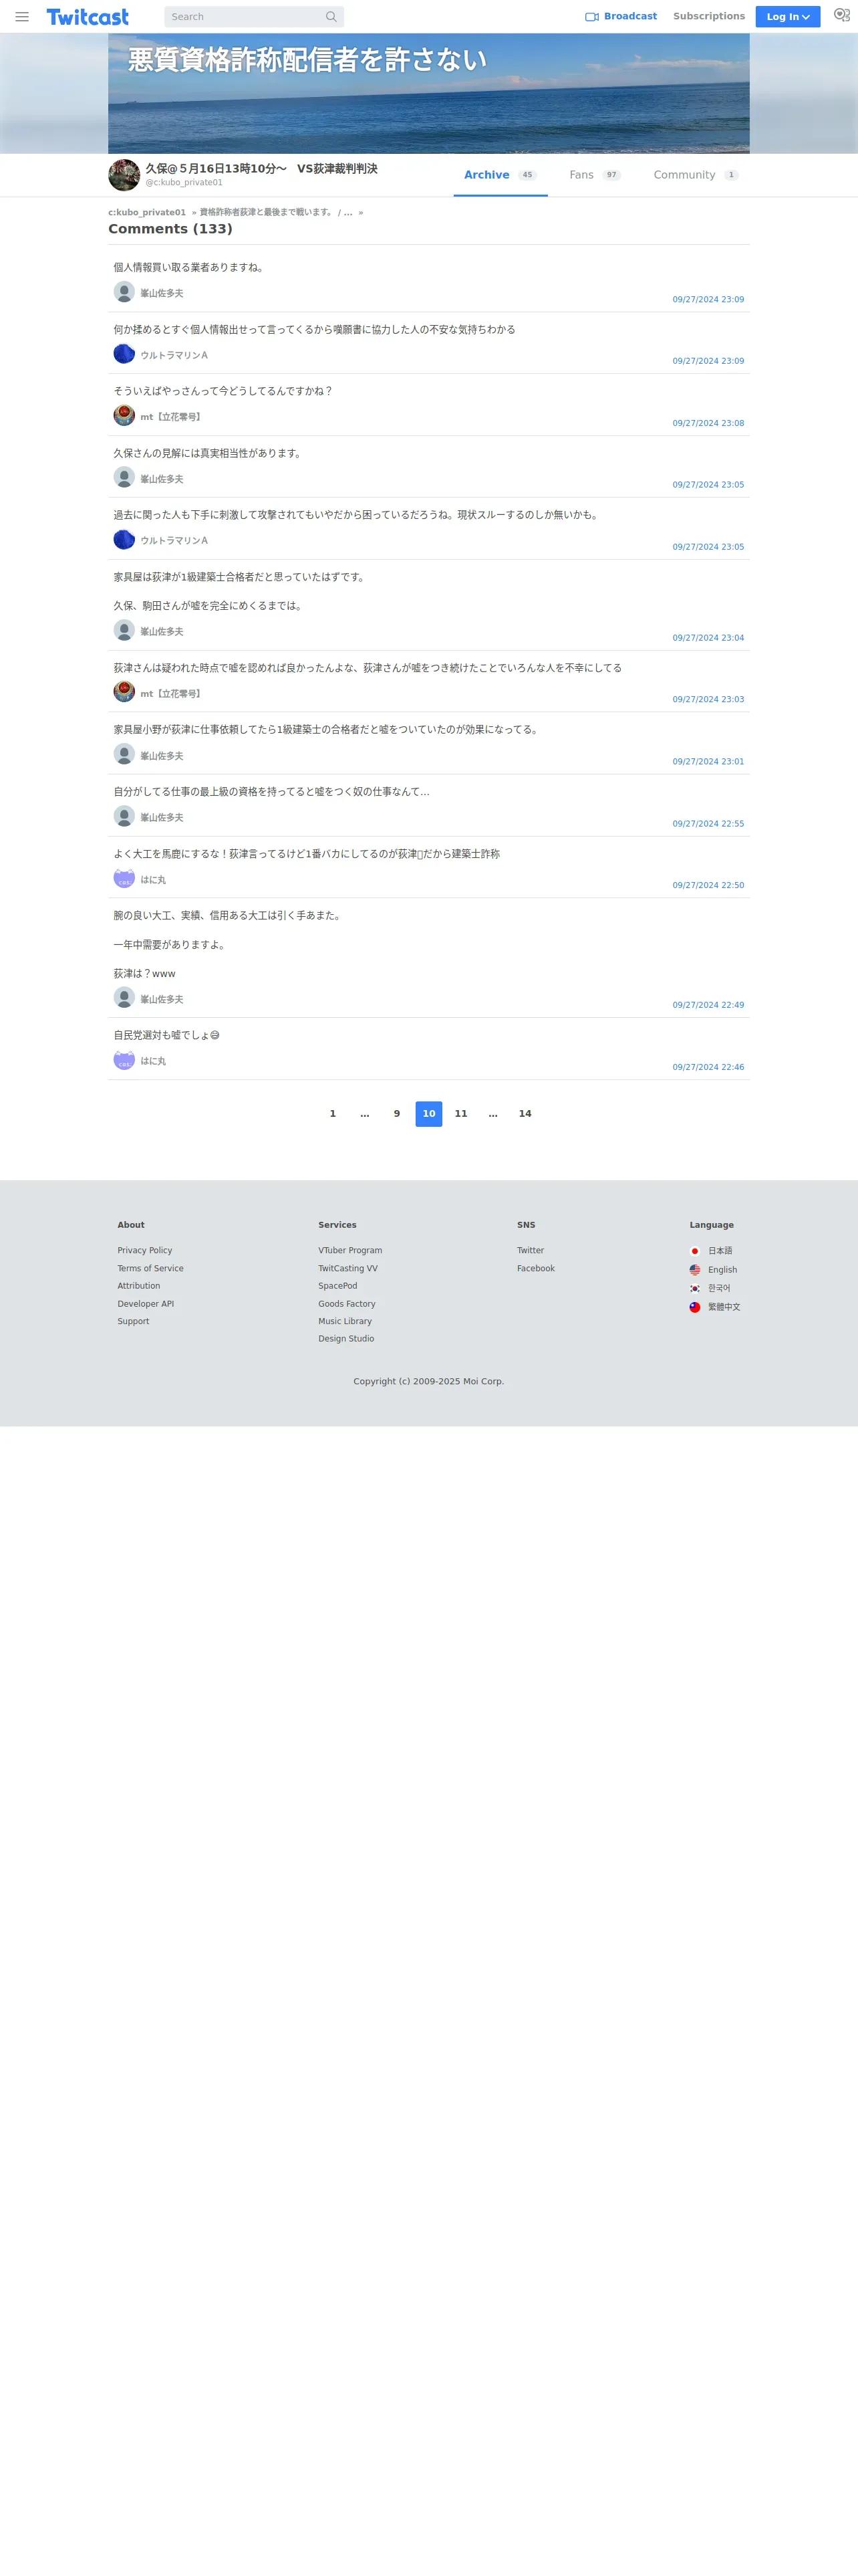This screenshot has width=858, height=2576.
Task: Click 峯山佐多夫 avatar on 23:01 comment
Action: click(124, 754)
